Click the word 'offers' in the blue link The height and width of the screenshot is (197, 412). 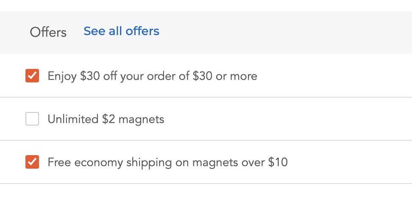coord(140,31)
